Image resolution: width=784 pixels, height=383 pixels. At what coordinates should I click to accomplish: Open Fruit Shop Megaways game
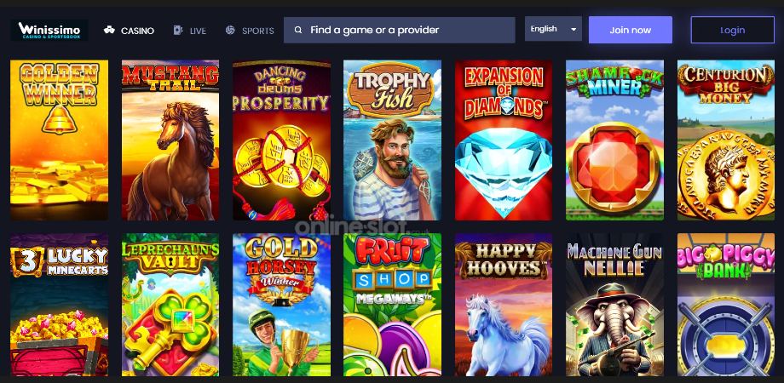392,305
